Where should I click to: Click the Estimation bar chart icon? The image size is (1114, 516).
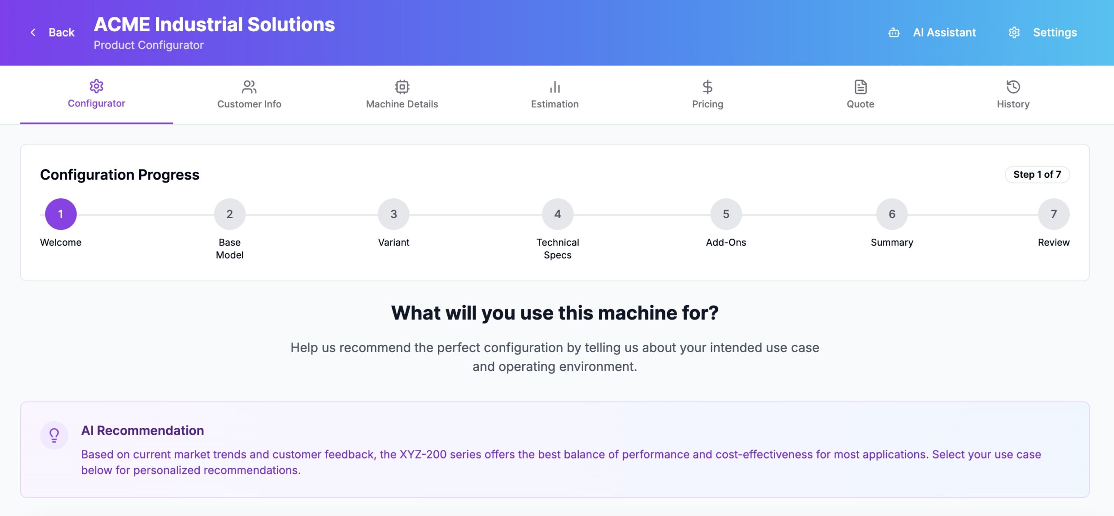click(554, 87)
